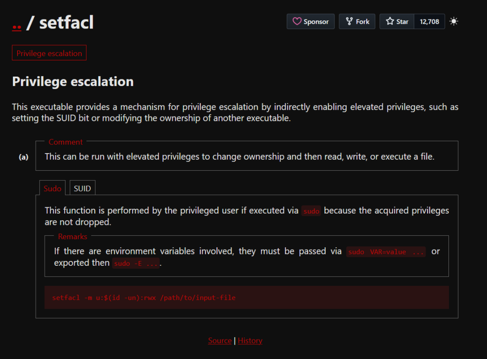Open the 12,708 stargazers count
487x359 pixels.
pyautogui.click(x=429, y=21)
